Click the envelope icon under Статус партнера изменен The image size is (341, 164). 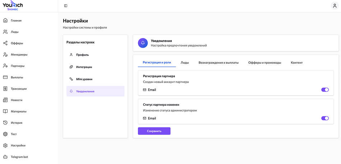coord(145,118)
